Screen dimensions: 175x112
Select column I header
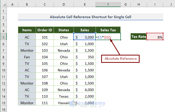click(x=155, y=5)
